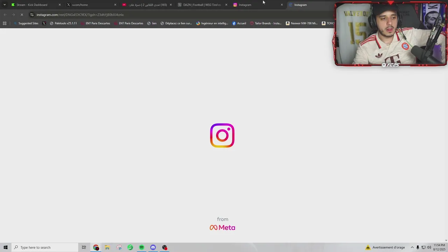Open Spotify from the taskbar
The image size is (448, 252).
pos(141,247)
